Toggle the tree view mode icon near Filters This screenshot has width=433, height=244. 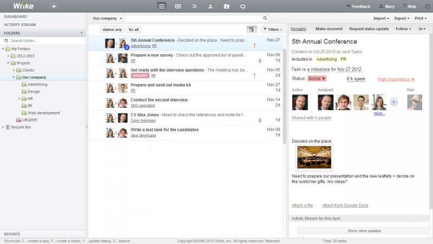(x=251, y=29)
